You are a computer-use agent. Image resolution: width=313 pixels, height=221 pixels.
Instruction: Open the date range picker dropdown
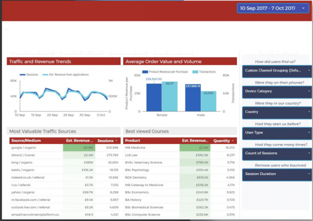click(273, 8)
